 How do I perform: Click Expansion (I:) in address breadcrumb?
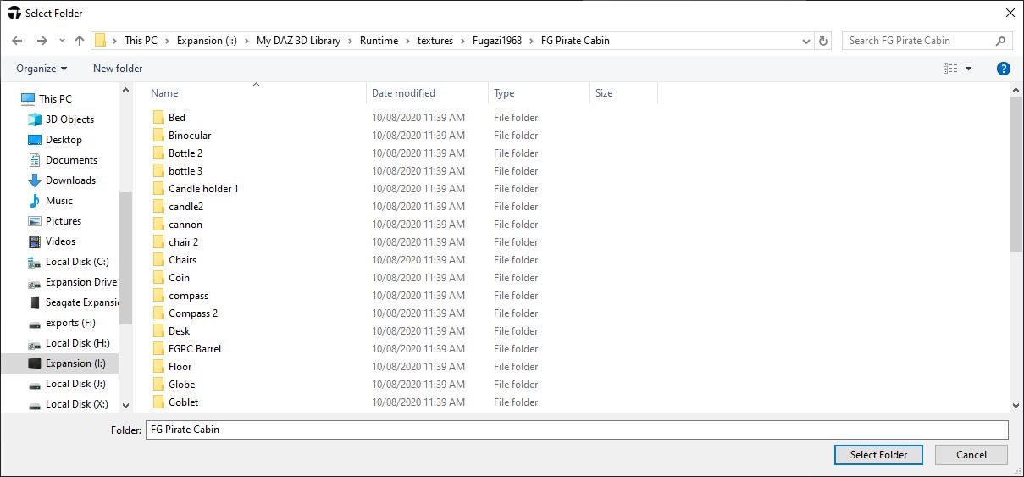pyautogui.click(x=208, y=41)
